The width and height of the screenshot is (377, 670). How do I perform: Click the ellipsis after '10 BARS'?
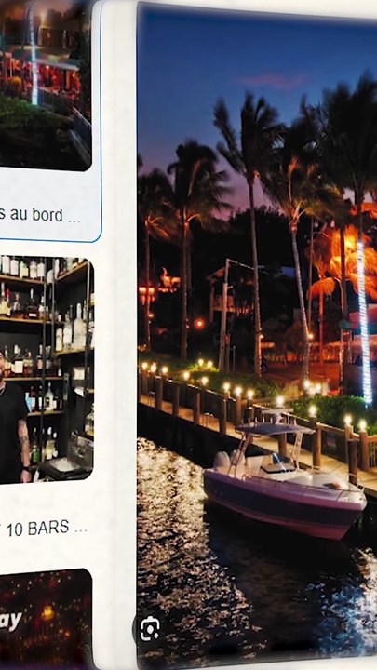80,530
